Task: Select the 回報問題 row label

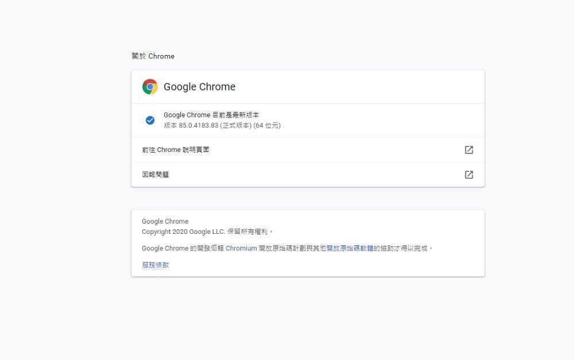Action: point(156,175)
